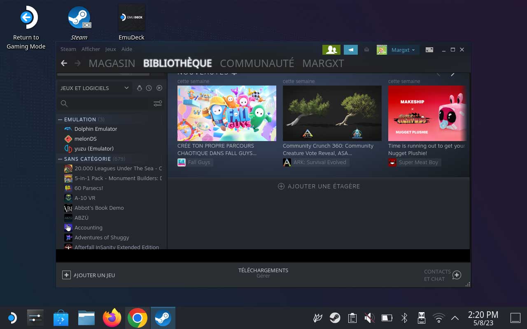Open the Margxt account dropdown
Image resolution: width=527 pixels, height=329 pixels.
(x=403, y=50)
